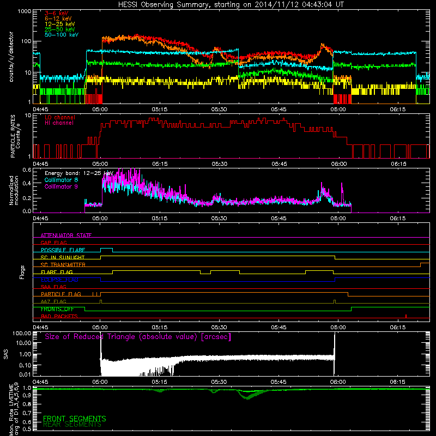The image size is (436, 436).
Task: Click the 'Energy band: 12-25 keV' label
Action: (79, 173)
